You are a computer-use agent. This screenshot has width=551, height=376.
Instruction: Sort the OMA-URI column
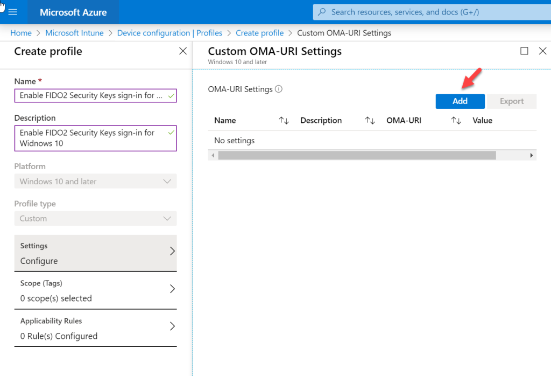[x=456, y=120]
